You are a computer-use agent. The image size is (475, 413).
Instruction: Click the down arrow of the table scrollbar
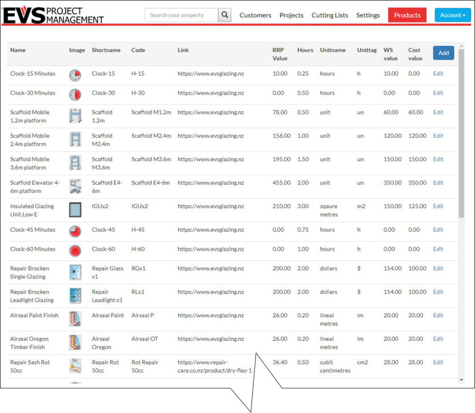click(462, 380)
